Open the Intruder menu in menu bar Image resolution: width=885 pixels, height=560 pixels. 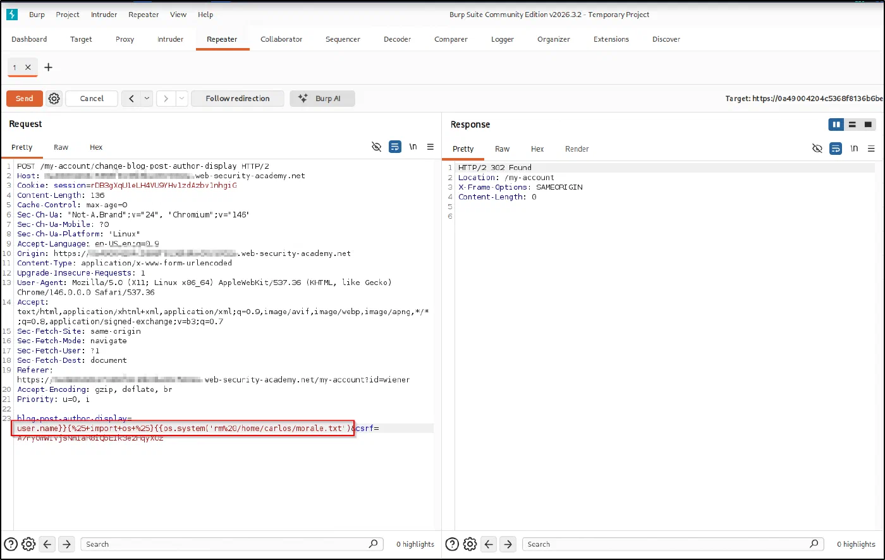tap(104, 15)
